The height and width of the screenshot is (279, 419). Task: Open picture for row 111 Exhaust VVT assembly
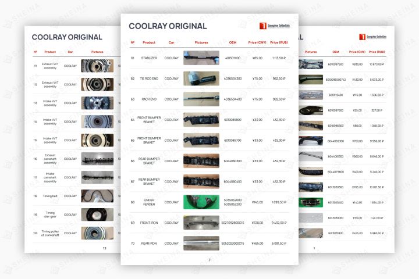tap(97, 66)
